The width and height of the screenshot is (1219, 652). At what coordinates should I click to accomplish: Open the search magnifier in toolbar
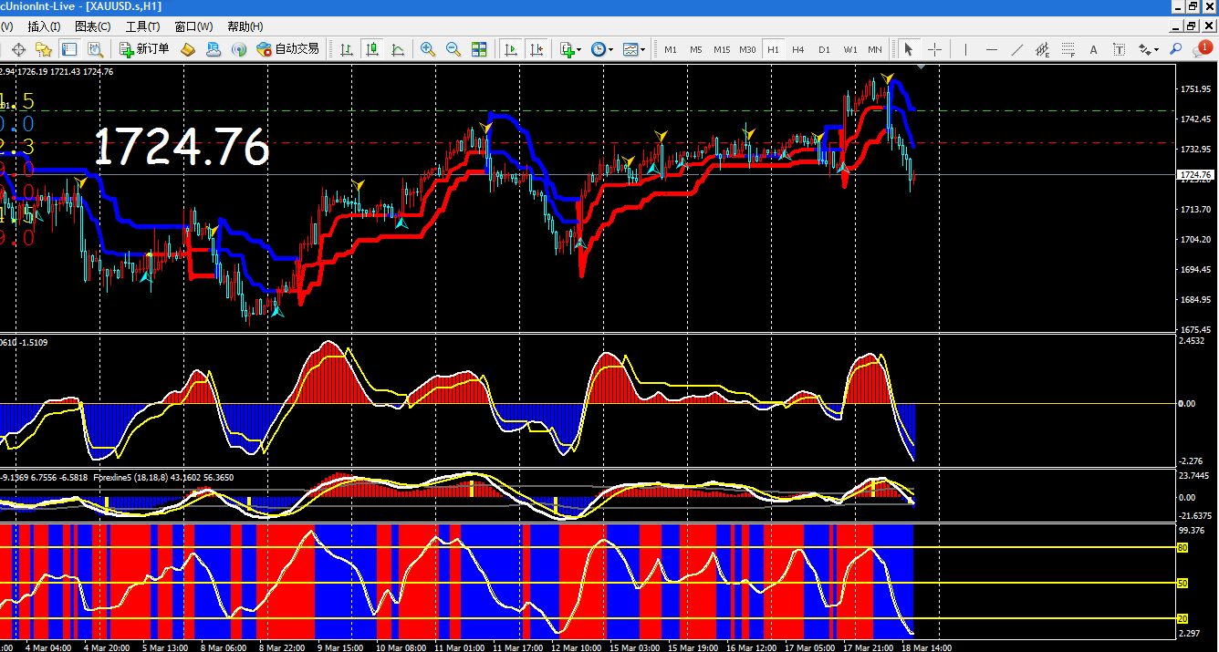[x=1176, y=49]
